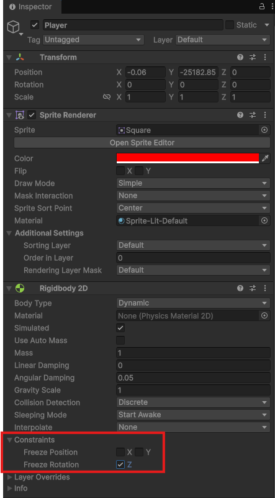Click the Rigidbody 2D component icon
Image resolution: width=275 pixels, height=498 pixels.
point(20,288)
